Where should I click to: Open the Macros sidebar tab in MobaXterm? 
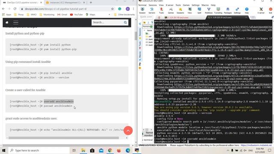tap(140, 56)
